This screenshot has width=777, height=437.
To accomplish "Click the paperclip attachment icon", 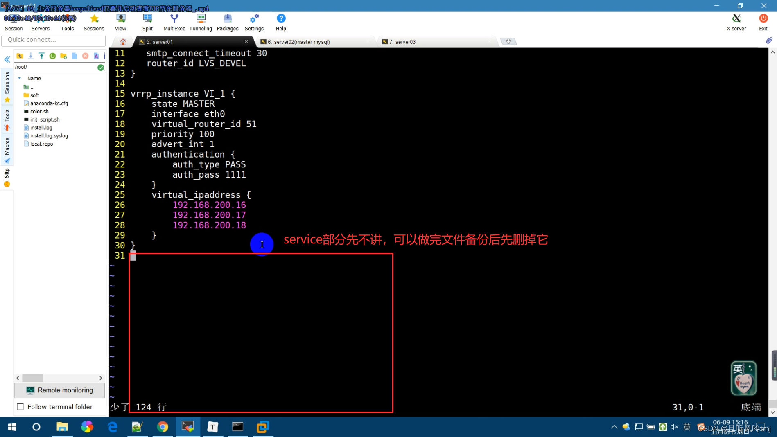I will (769, 41).
